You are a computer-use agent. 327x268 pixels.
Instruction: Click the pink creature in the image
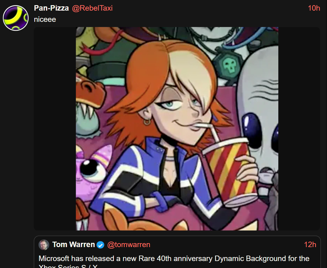coord(92,170)
